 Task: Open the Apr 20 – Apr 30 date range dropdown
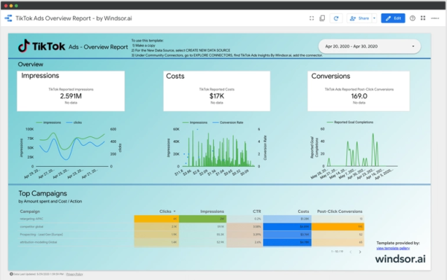(x=370, y=46)
